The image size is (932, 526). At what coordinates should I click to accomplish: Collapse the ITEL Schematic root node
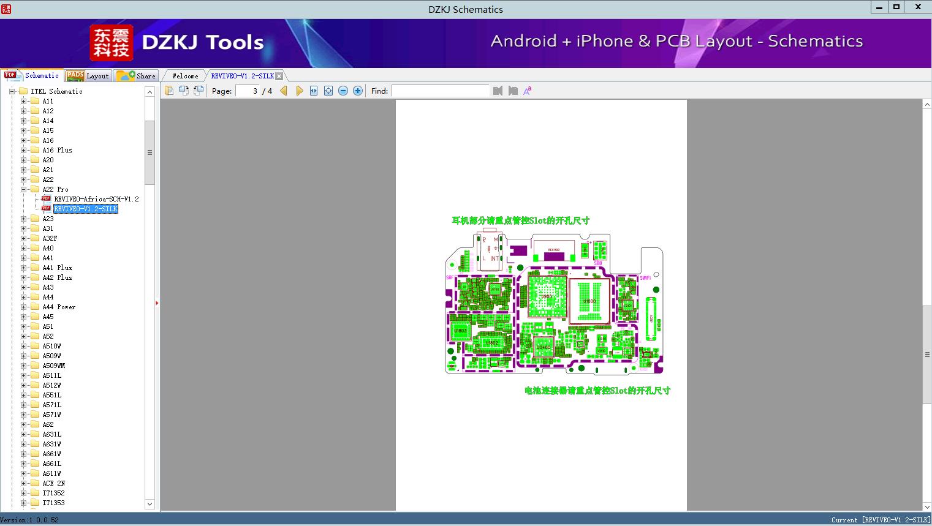12,91
